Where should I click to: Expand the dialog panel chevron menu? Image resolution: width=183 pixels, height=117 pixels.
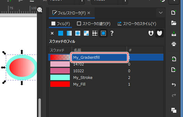click(x=161, y=12)
